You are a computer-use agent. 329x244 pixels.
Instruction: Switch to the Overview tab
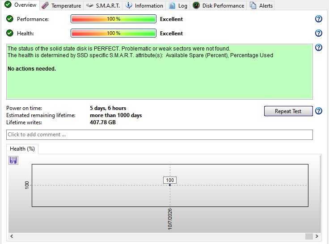click(x=21, y=5)
